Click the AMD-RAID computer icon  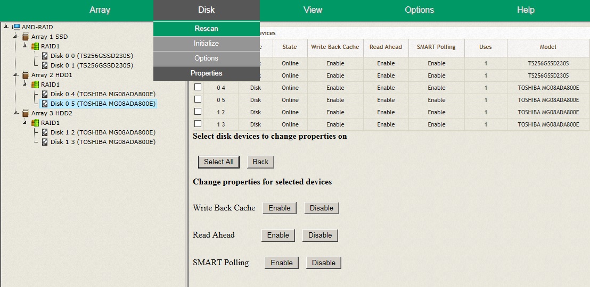tap(16, 27)
